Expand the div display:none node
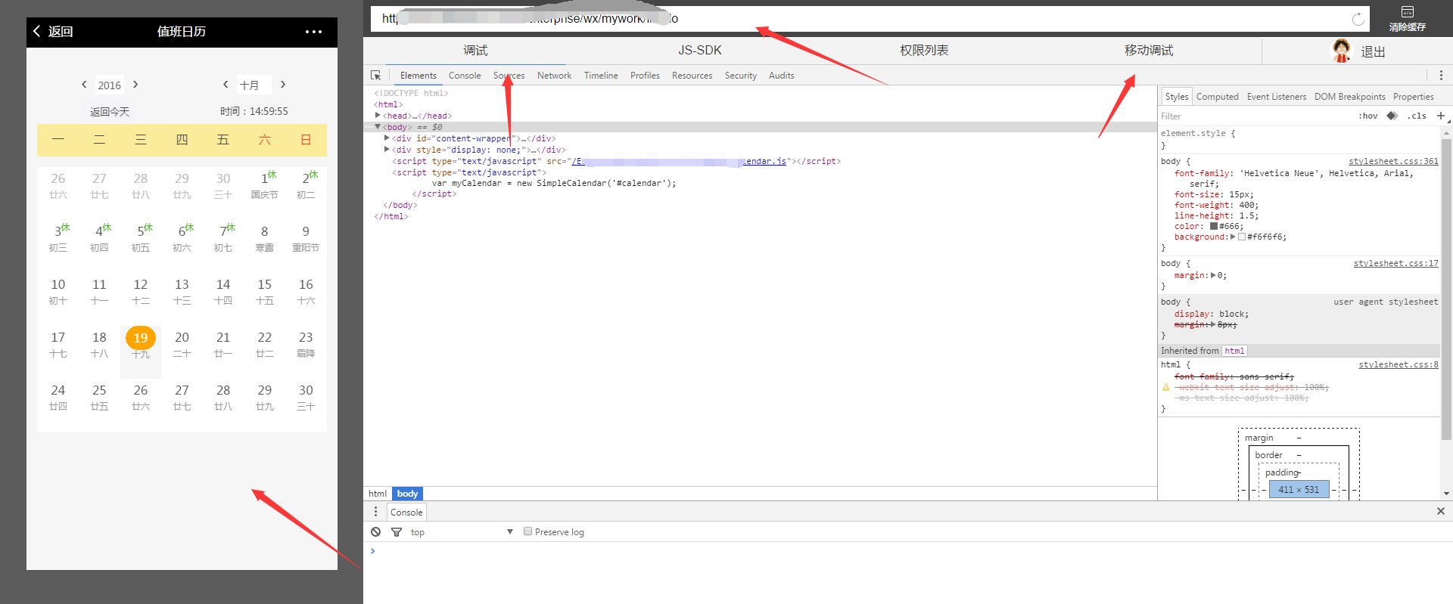The height and width of the screenshot is (604, 1453). (387, 150)
